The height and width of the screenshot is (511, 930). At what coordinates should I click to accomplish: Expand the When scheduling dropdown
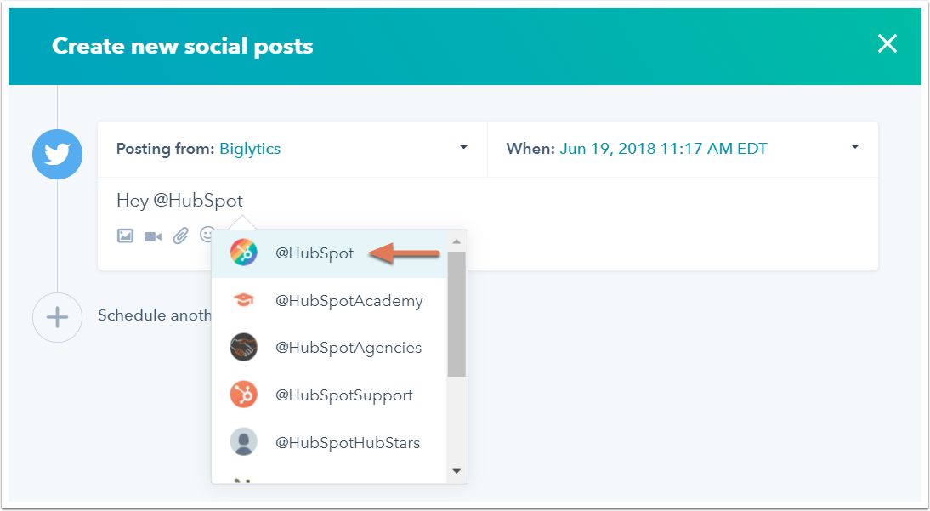click(x=854, y=148)
